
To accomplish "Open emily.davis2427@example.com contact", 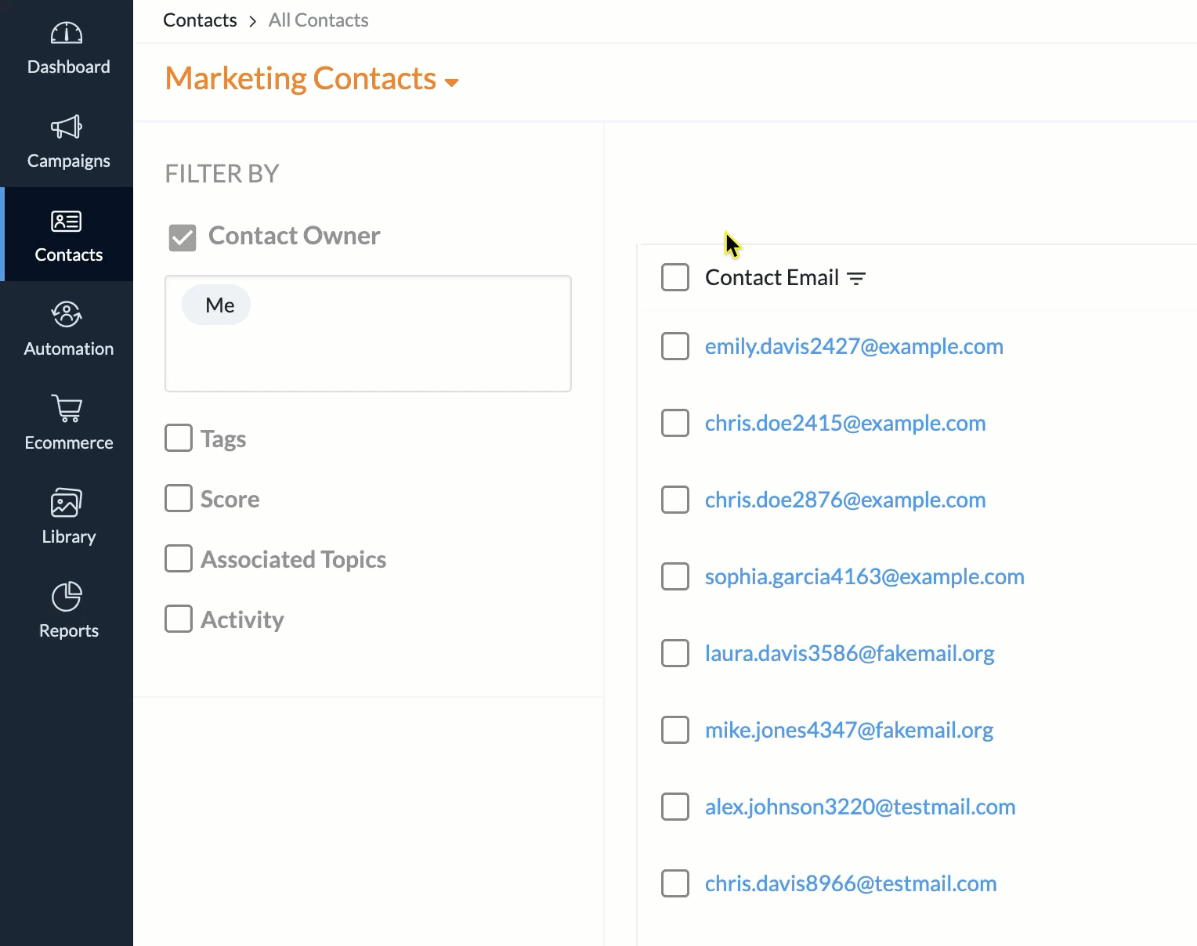I will click(x=854, y=346).
